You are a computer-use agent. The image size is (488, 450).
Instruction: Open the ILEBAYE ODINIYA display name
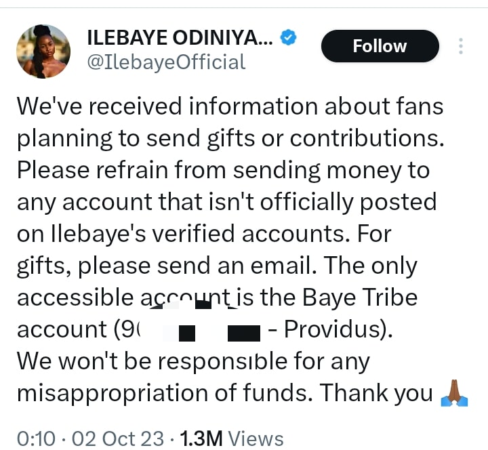click(180, 38)
